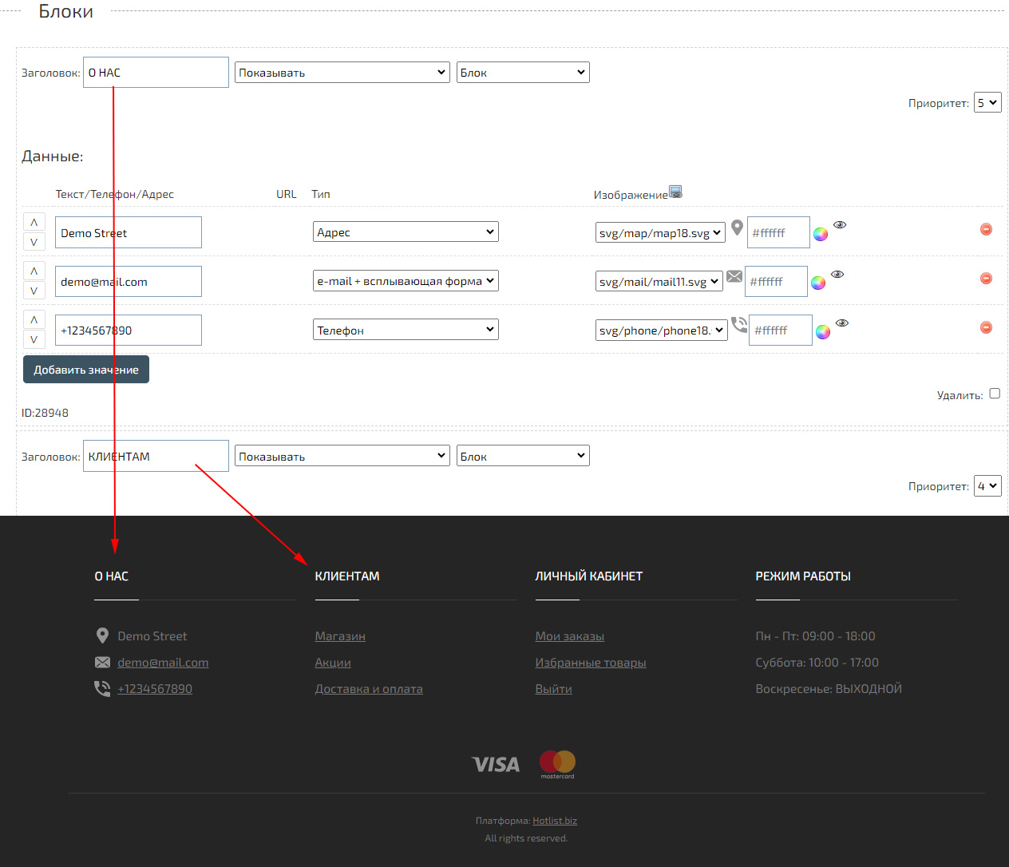The width and height of the screenshot is (1009, 867).
Task: Open Магазин link in footer menu
Action: (340, 636)
